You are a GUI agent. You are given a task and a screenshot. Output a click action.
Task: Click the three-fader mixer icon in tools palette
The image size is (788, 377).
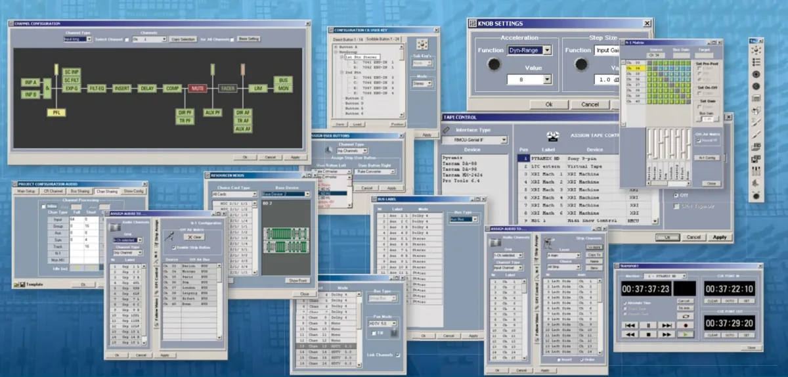(x=756, y=170)
